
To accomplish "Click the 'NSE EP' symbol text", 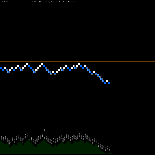I will (5, 2).
